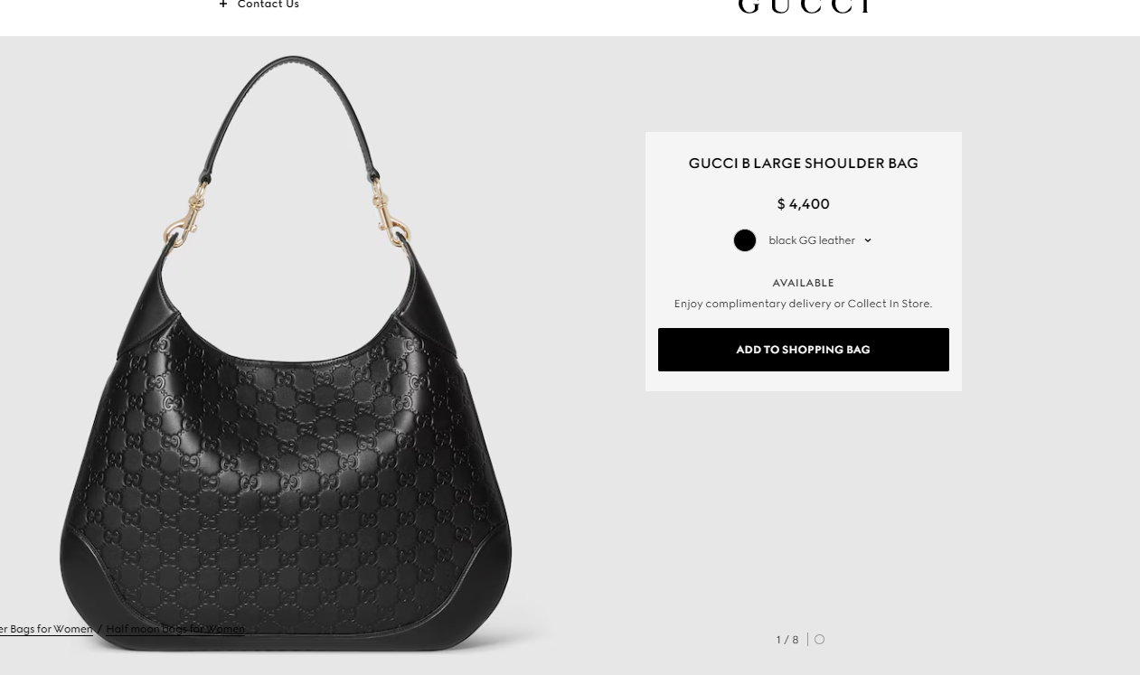Image resolution: width=1140 pixels, height=675 pixels.
Task: Click the $ 4,400 price text
Action: point(804,204)
